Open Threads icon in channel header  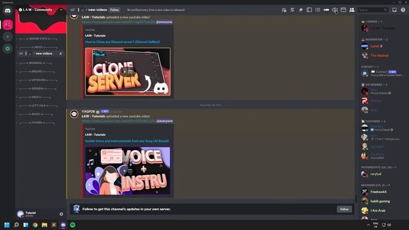point(284,10)
